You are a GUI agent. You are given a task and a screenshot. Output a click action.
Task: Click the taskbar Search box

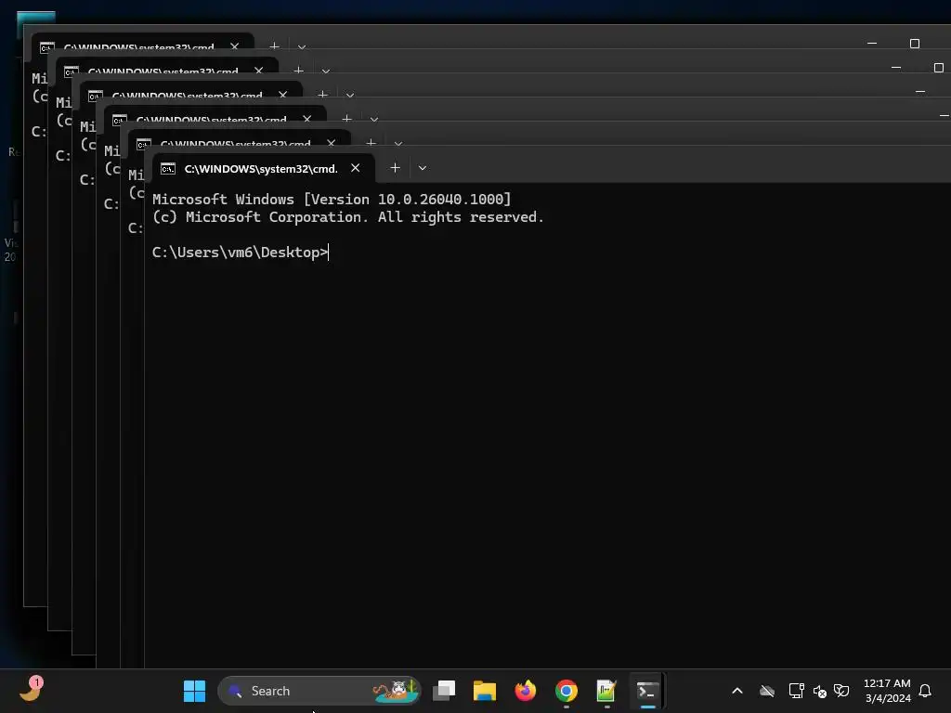pyautogui.click(x=319, y=691)
